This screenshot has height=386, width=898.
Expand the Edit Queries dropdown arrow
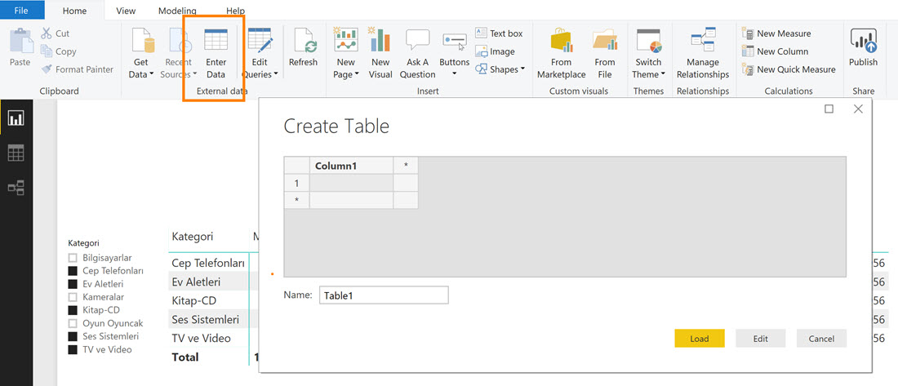[x=275, y=74]
